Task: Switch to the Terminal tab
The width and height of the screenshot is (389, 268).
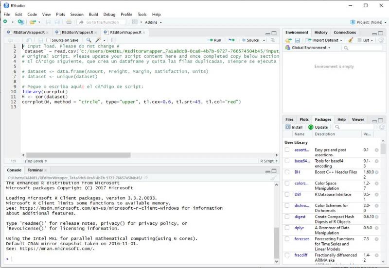Action: pos(35,170)
